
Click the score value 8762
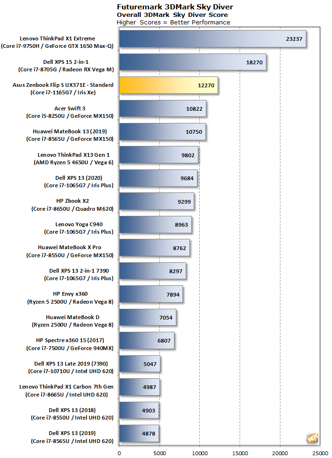click(179, 248)
